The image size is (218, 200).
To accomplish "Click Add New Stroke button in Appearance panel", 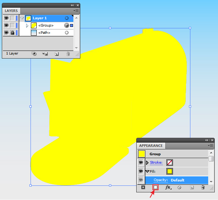I will (x=143, y=187).
